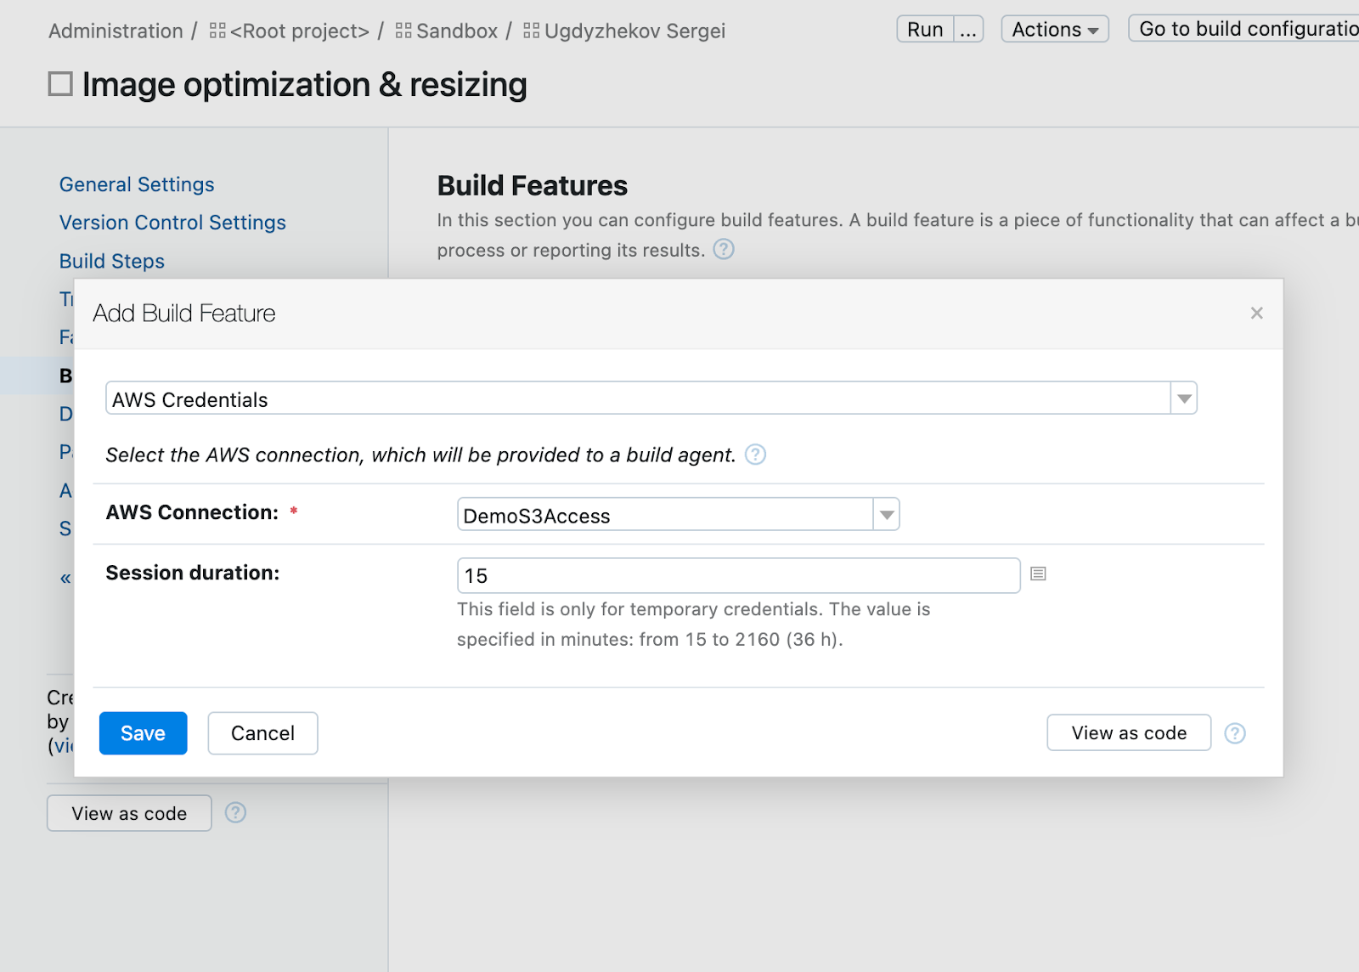
Task: Toggle the checkbox beside Image optimization & resizing
Action: [x=60, y=84]
